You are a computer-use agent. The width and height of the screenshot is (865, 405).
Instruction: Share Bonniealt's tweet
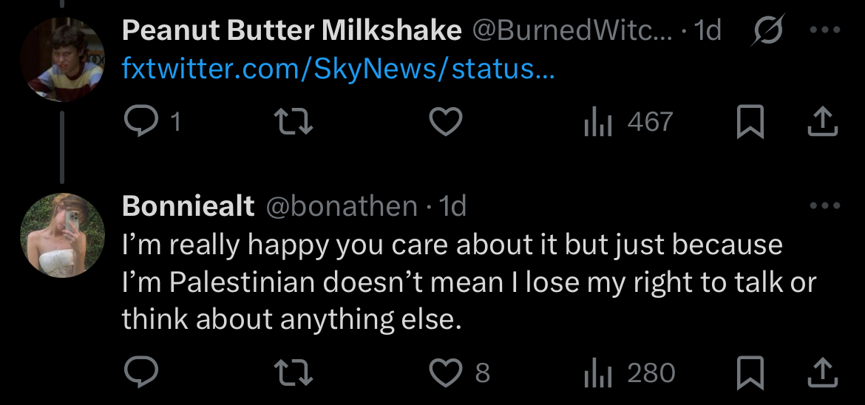pyautogui.click(x=823, y=372)
